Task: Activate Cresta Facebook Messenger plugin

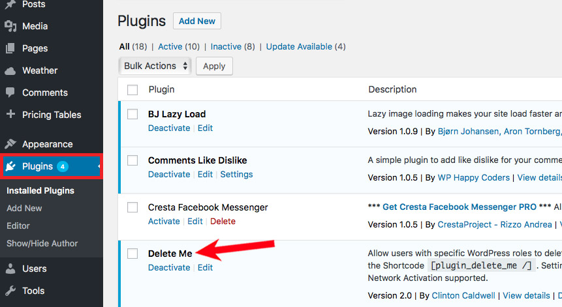Action: pyautogui.click(x=164, y=221)
